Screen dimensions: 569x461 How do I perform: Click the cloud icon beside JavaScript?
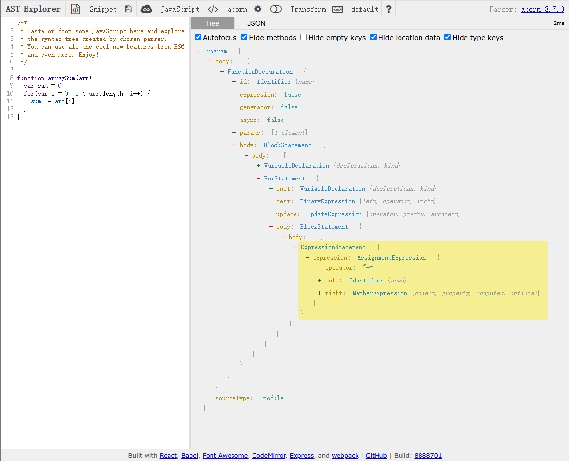pyautogui.click(x=146, y=9)
